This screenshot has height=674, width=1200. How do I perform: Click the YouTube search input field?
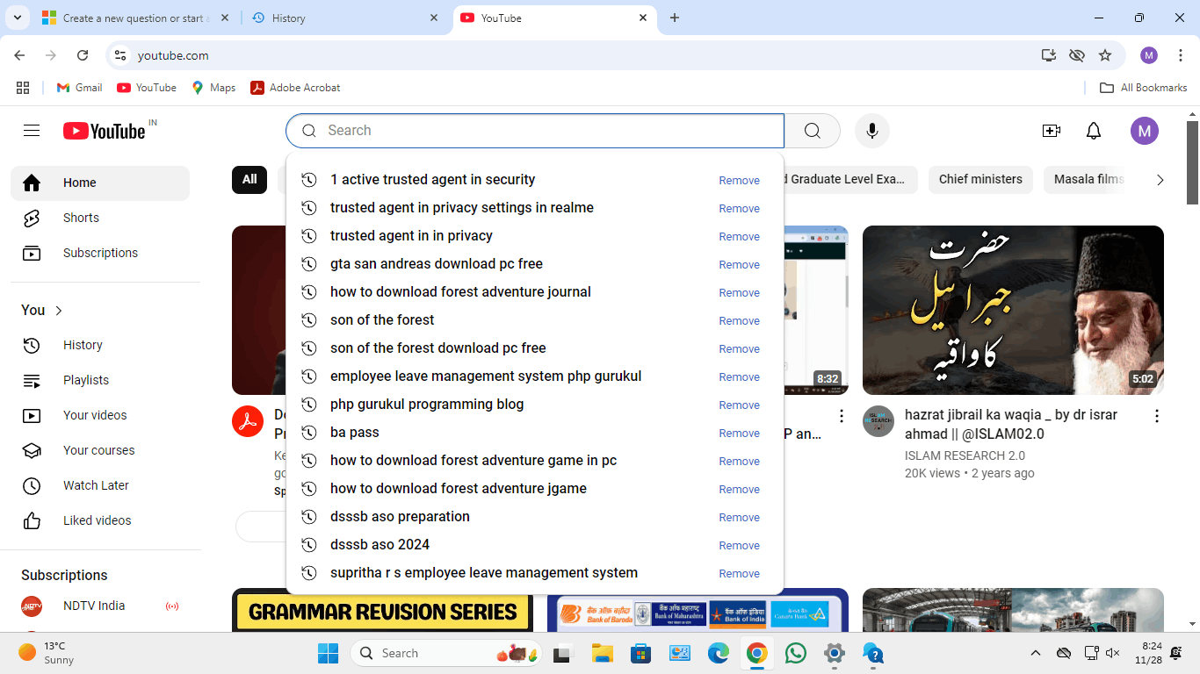[x=535, y=131]
